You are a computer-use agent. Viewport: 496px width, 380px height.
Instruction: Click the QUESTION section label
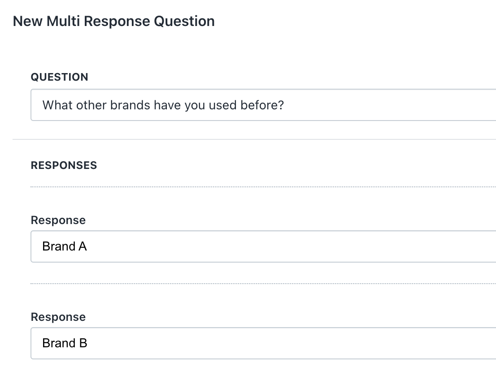[59, 77]
